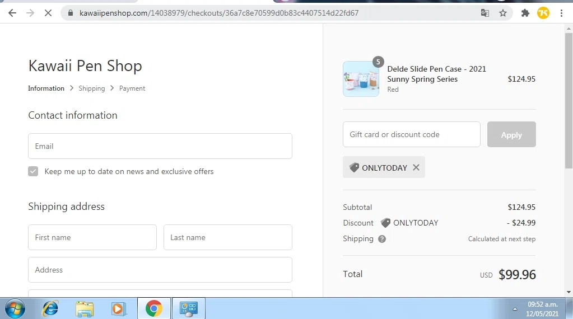Image resolution: width=573 pixels, height=319 pixels.
Task: Click the Delde pen case product thumbnail
Action: (361, 79)
